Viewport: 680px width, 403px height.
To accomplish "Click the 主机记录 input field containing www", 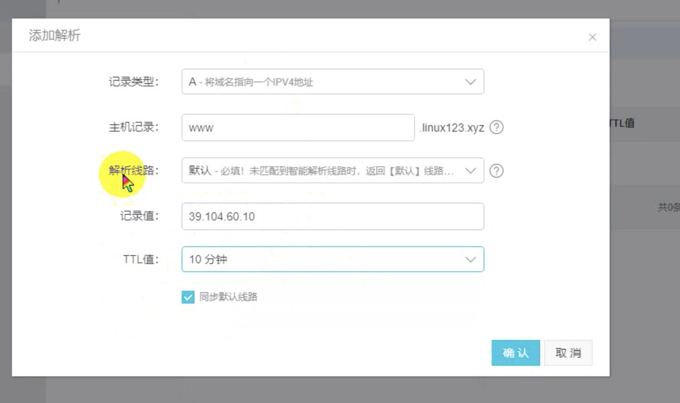I will 298,127.
